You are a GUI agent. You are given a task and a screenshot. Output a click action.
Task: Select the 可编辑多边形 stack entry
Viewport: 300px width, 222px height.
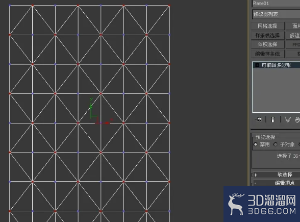point(277,65)
